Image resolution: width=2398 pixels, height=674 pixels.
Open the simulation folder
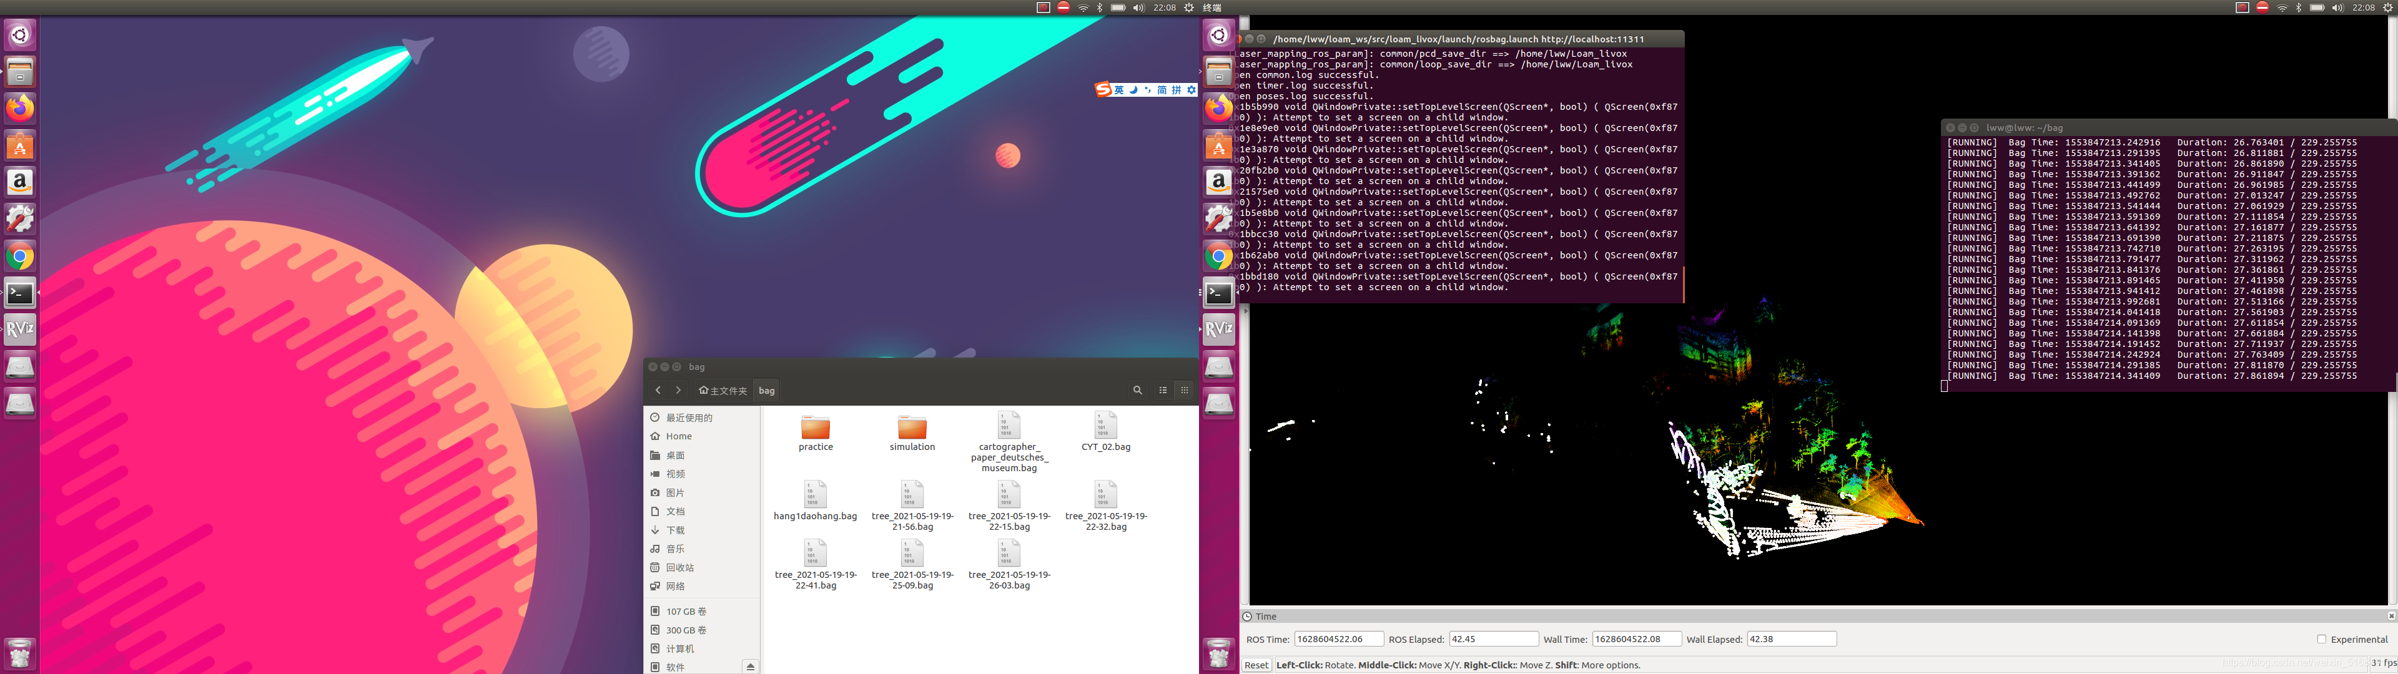pyautogui.click(x=911, y=428)
